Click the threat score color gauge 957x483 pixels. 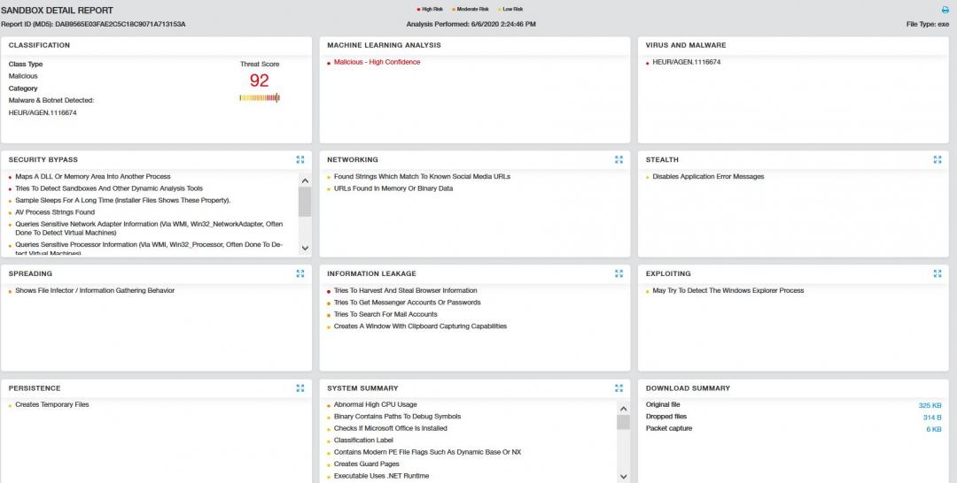tap(260, 98)
